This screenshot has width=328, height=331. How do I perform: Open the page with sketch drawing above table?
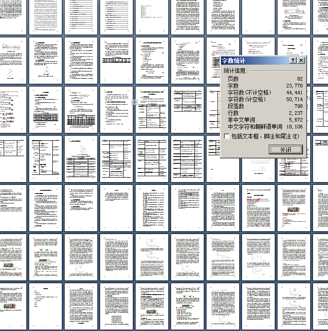pos(81,159)
